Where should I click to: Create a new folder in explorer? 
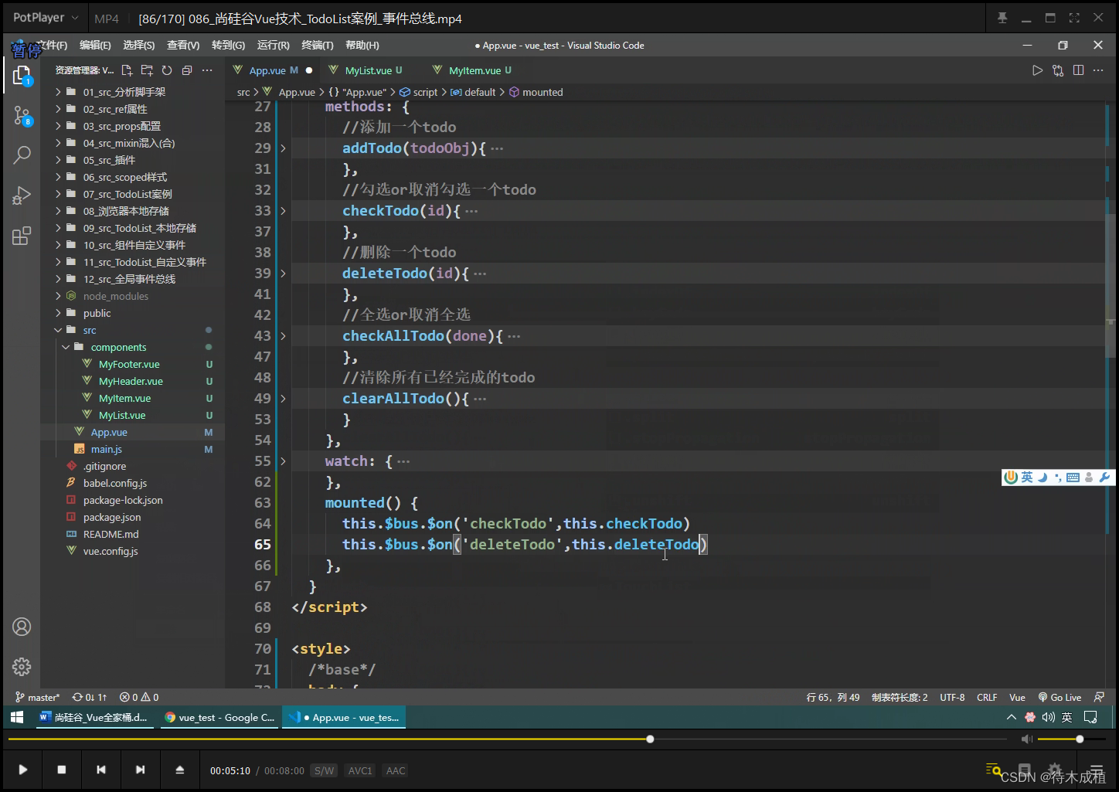[x=147, y=70]
